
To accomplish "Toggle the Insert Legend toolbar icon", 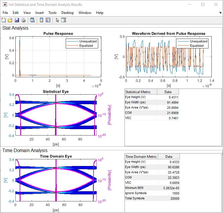I will 48,20.
